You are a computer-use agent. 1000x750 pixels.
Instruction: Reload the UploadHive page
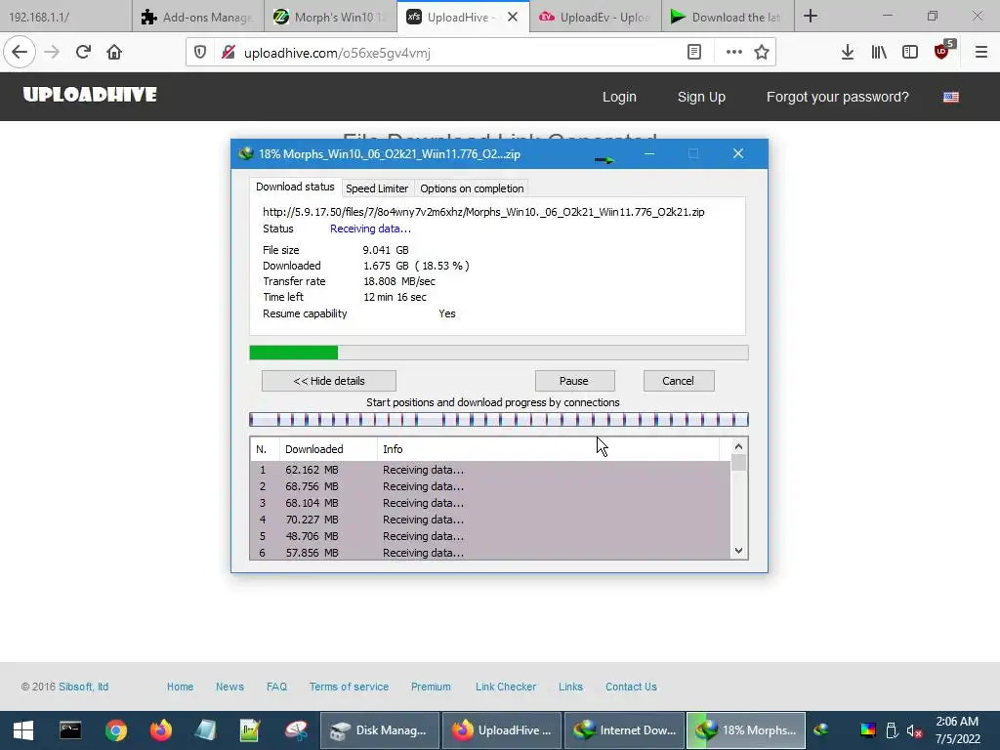83,53
